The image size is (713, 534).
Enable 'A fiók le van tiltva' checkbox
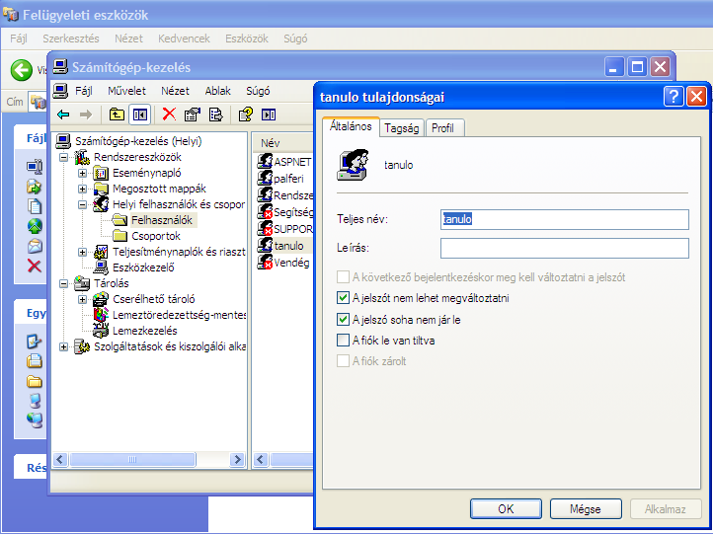coord(343,341)
